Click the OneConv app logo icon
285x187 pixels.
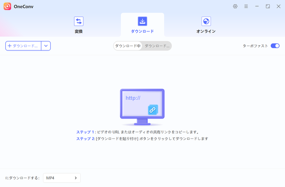pyautogui.click(x=7, y=6)
